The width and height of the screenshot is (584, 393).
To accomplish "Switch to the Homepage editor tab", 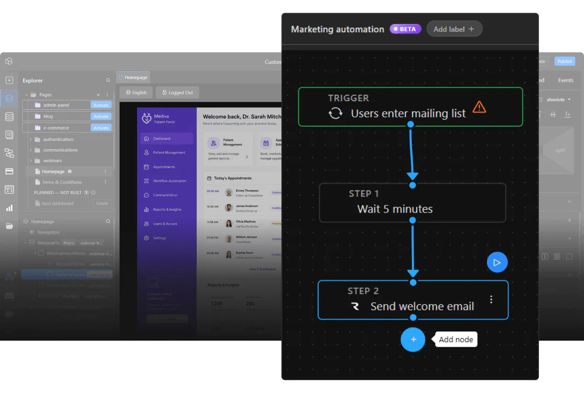I will (133, 78).
